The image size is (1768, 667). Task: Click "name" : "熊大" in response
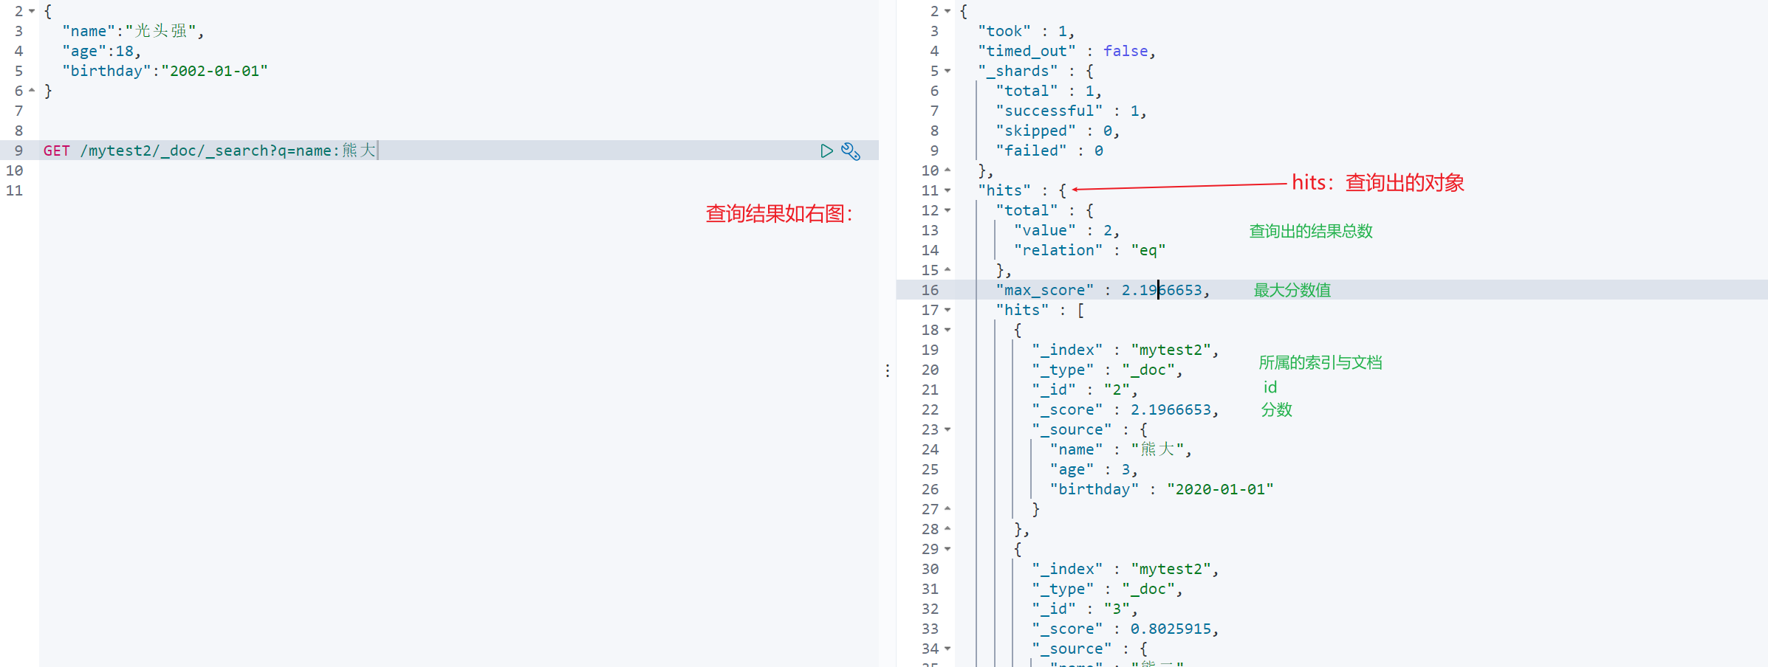pyautogui.click(x=1121, y=449)
